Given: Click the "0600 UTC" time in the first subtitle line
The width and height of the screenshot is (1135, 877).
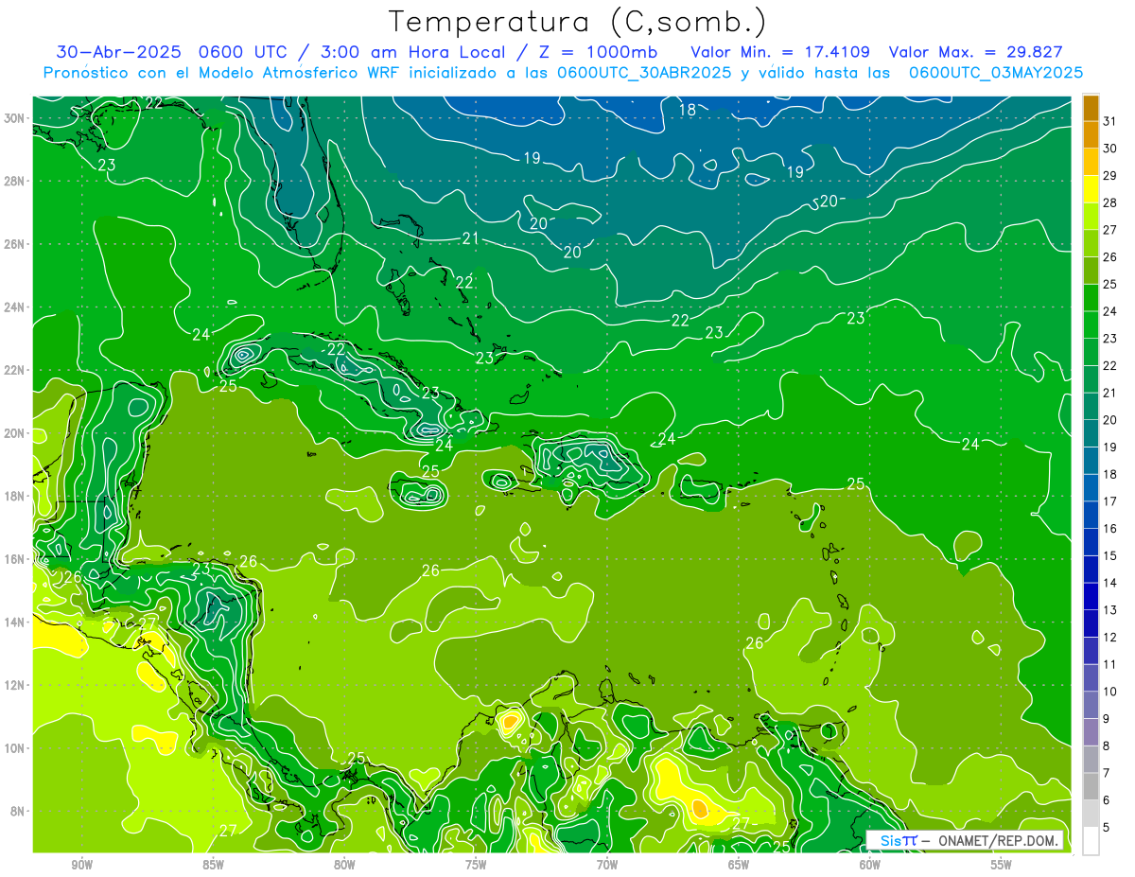Looking at the screenshot, I should click(242, 52).
